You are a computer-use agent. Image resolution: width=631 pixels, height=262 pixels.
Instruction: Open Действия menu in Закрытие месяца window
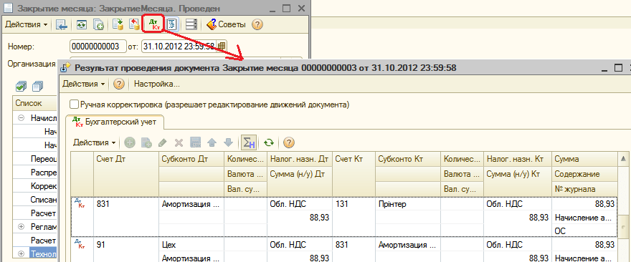click(26, 24)
